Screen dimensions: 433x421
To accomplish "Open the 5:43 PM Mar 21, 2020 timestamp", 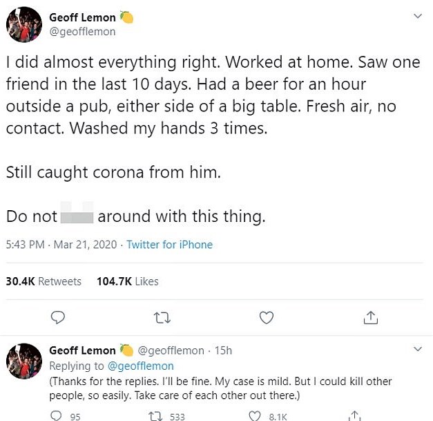I will point(61,244).
